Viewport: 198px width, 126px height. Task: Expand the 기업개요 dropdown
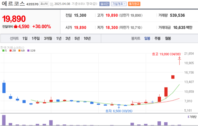click(x=119, y=4)
